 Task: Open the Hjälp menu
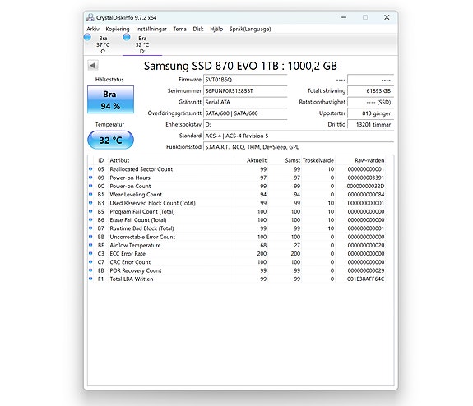tap(216, 29)
